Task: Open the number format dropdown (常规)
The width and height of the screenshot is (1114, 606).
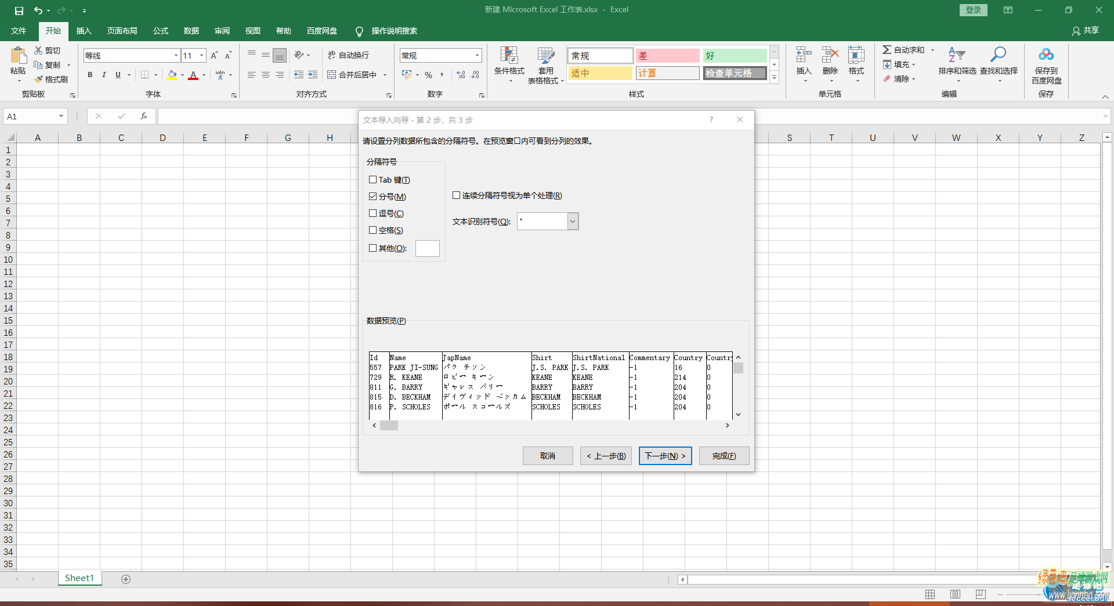Action: 478,56
